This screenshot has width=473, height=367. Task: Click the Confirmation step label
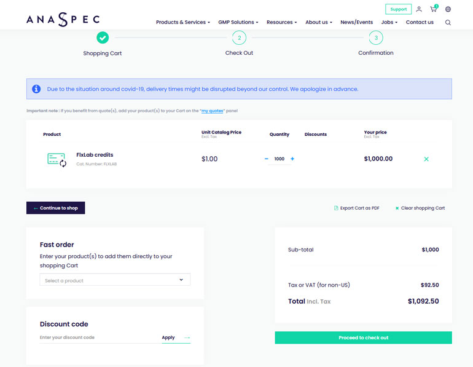point(376,53)
